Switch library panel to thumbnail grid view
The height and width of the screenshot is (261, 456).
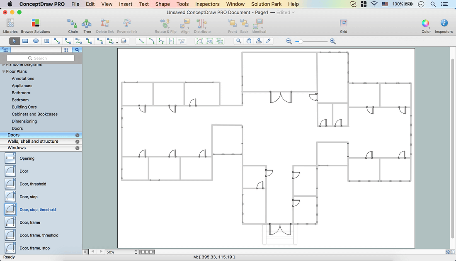[66, 50]
